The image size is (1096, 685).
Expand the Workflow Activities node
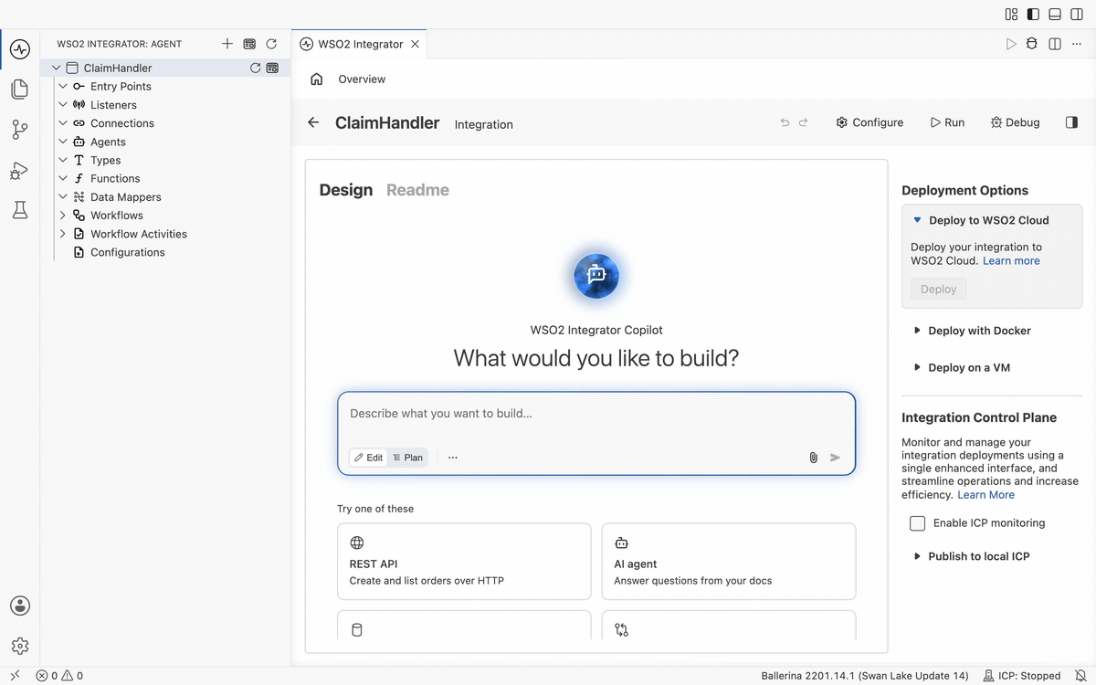(63, 234)
